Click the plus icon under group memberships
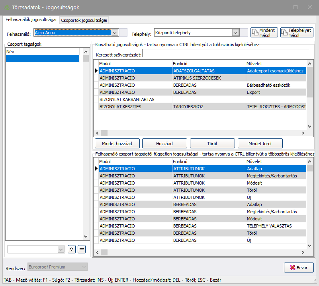 [x=72, y=249]
